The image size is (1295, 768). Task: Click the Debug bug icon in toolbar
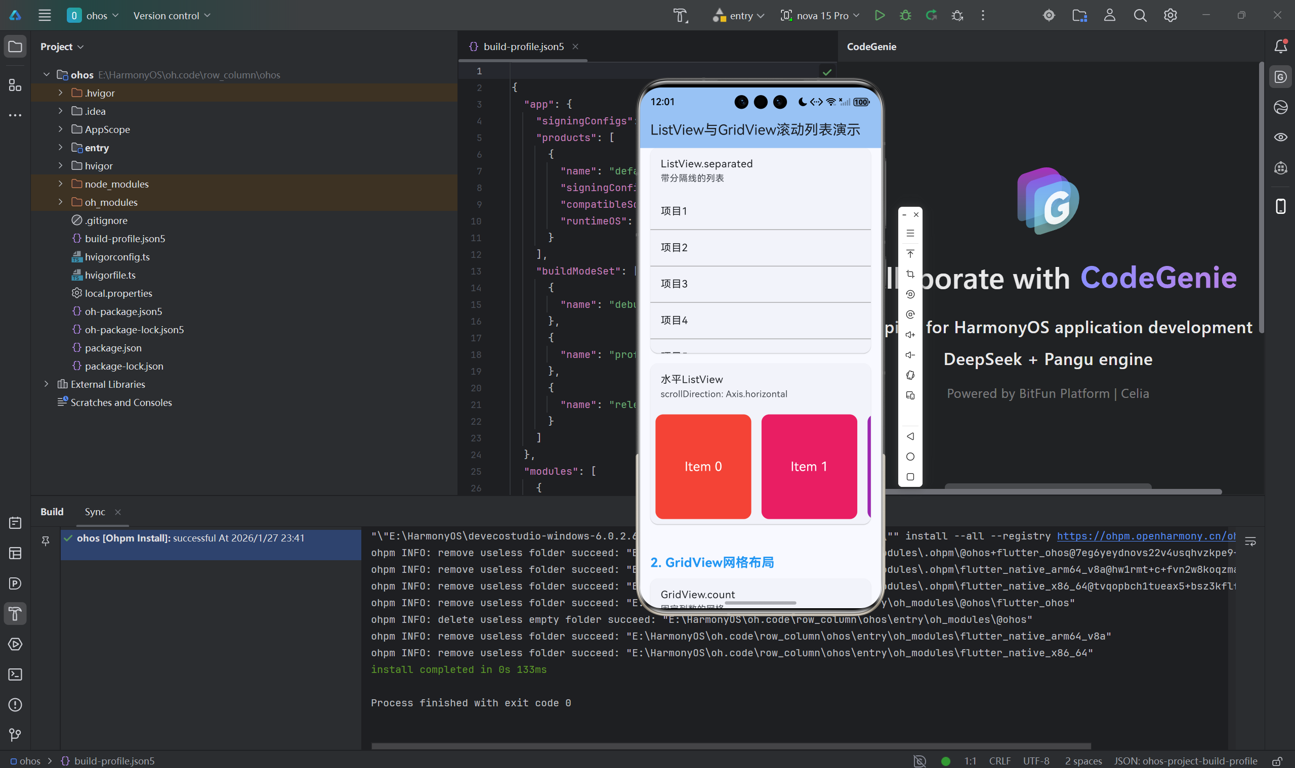(x=905, y=16)
